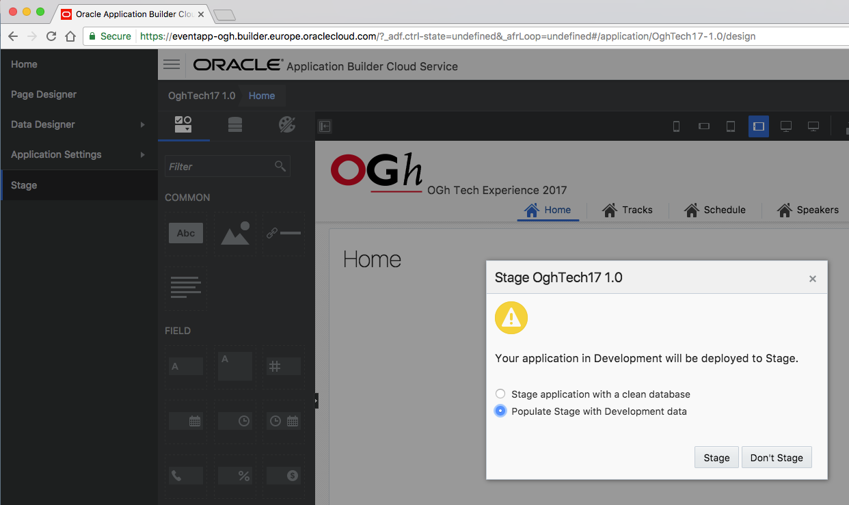The height and width of the screenshot is (505, 849).
Task: Select the Oracle Application Builder browser tab
Action: pos(131,14)
